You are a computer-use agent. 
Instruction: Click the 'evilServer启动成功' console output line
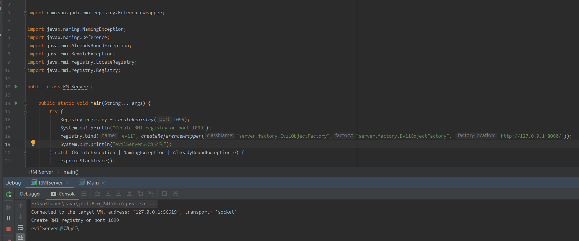pos(55,228)
